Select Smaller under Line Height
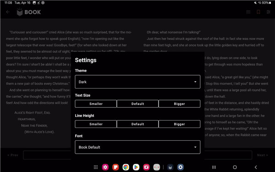The width and height of the screenshot is (275, 172). pos(96,124)
